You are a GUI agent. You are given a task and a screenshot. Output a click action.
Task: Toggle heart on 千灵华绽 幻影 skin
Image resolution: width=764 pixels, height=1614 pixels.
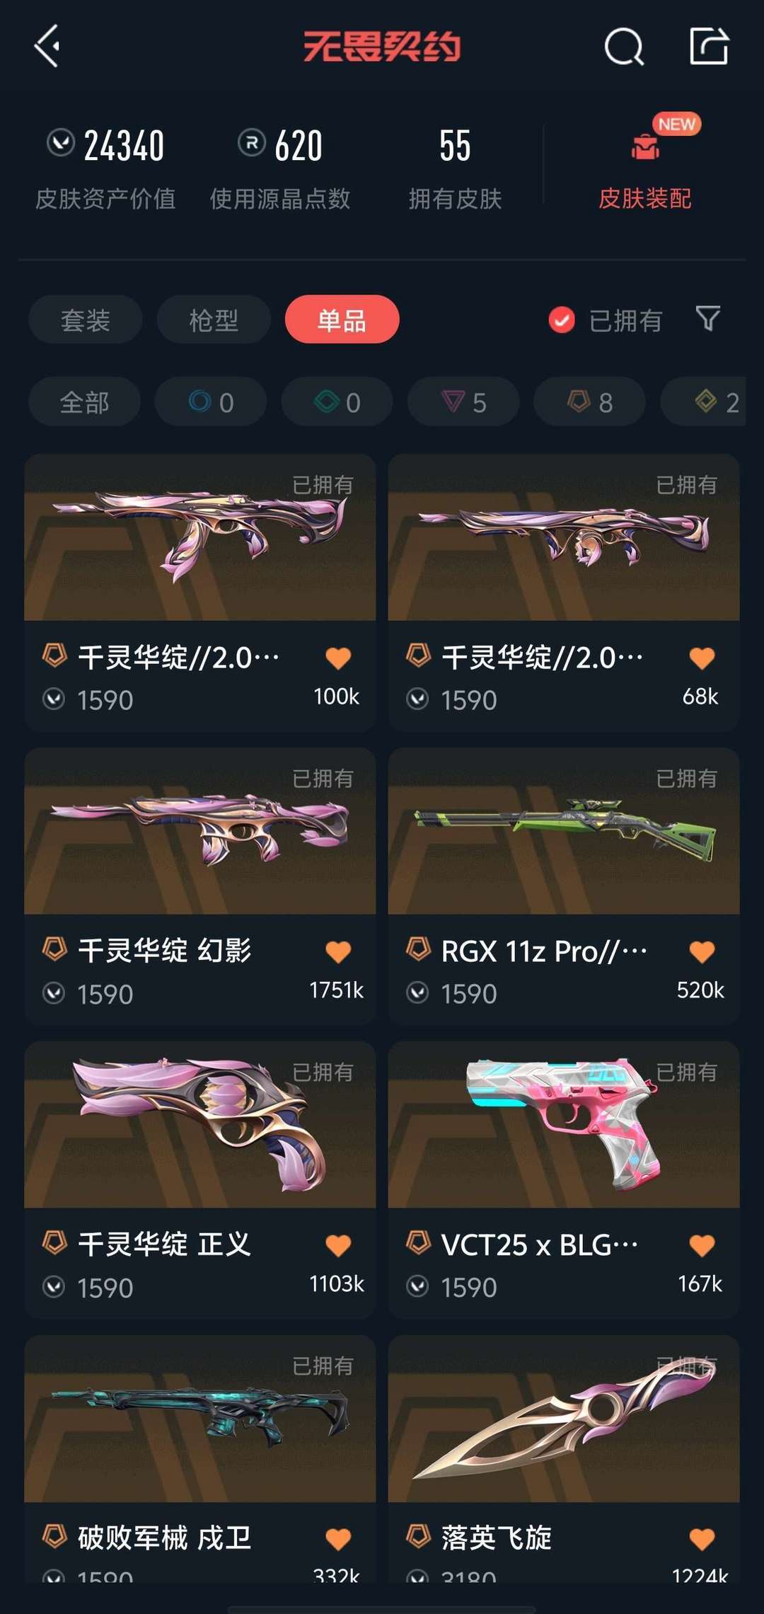338,952
